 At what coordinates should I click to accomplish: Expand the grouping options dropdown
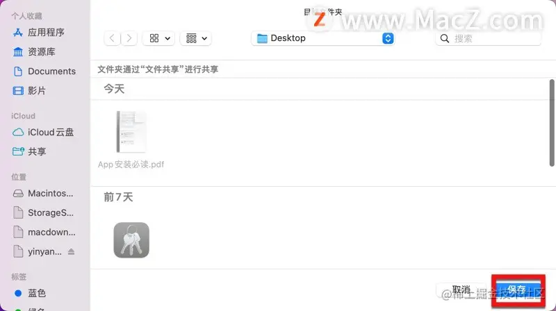point(196,38)
